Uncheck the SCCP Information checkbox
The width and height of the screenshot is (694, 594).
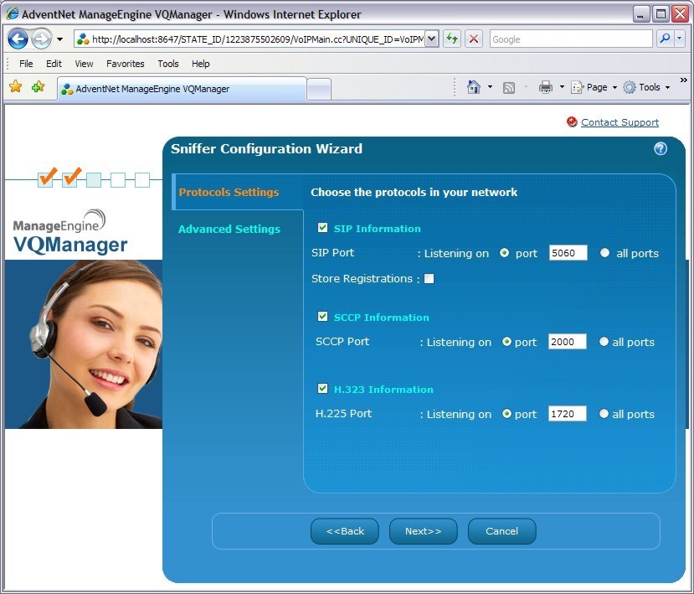322,316
